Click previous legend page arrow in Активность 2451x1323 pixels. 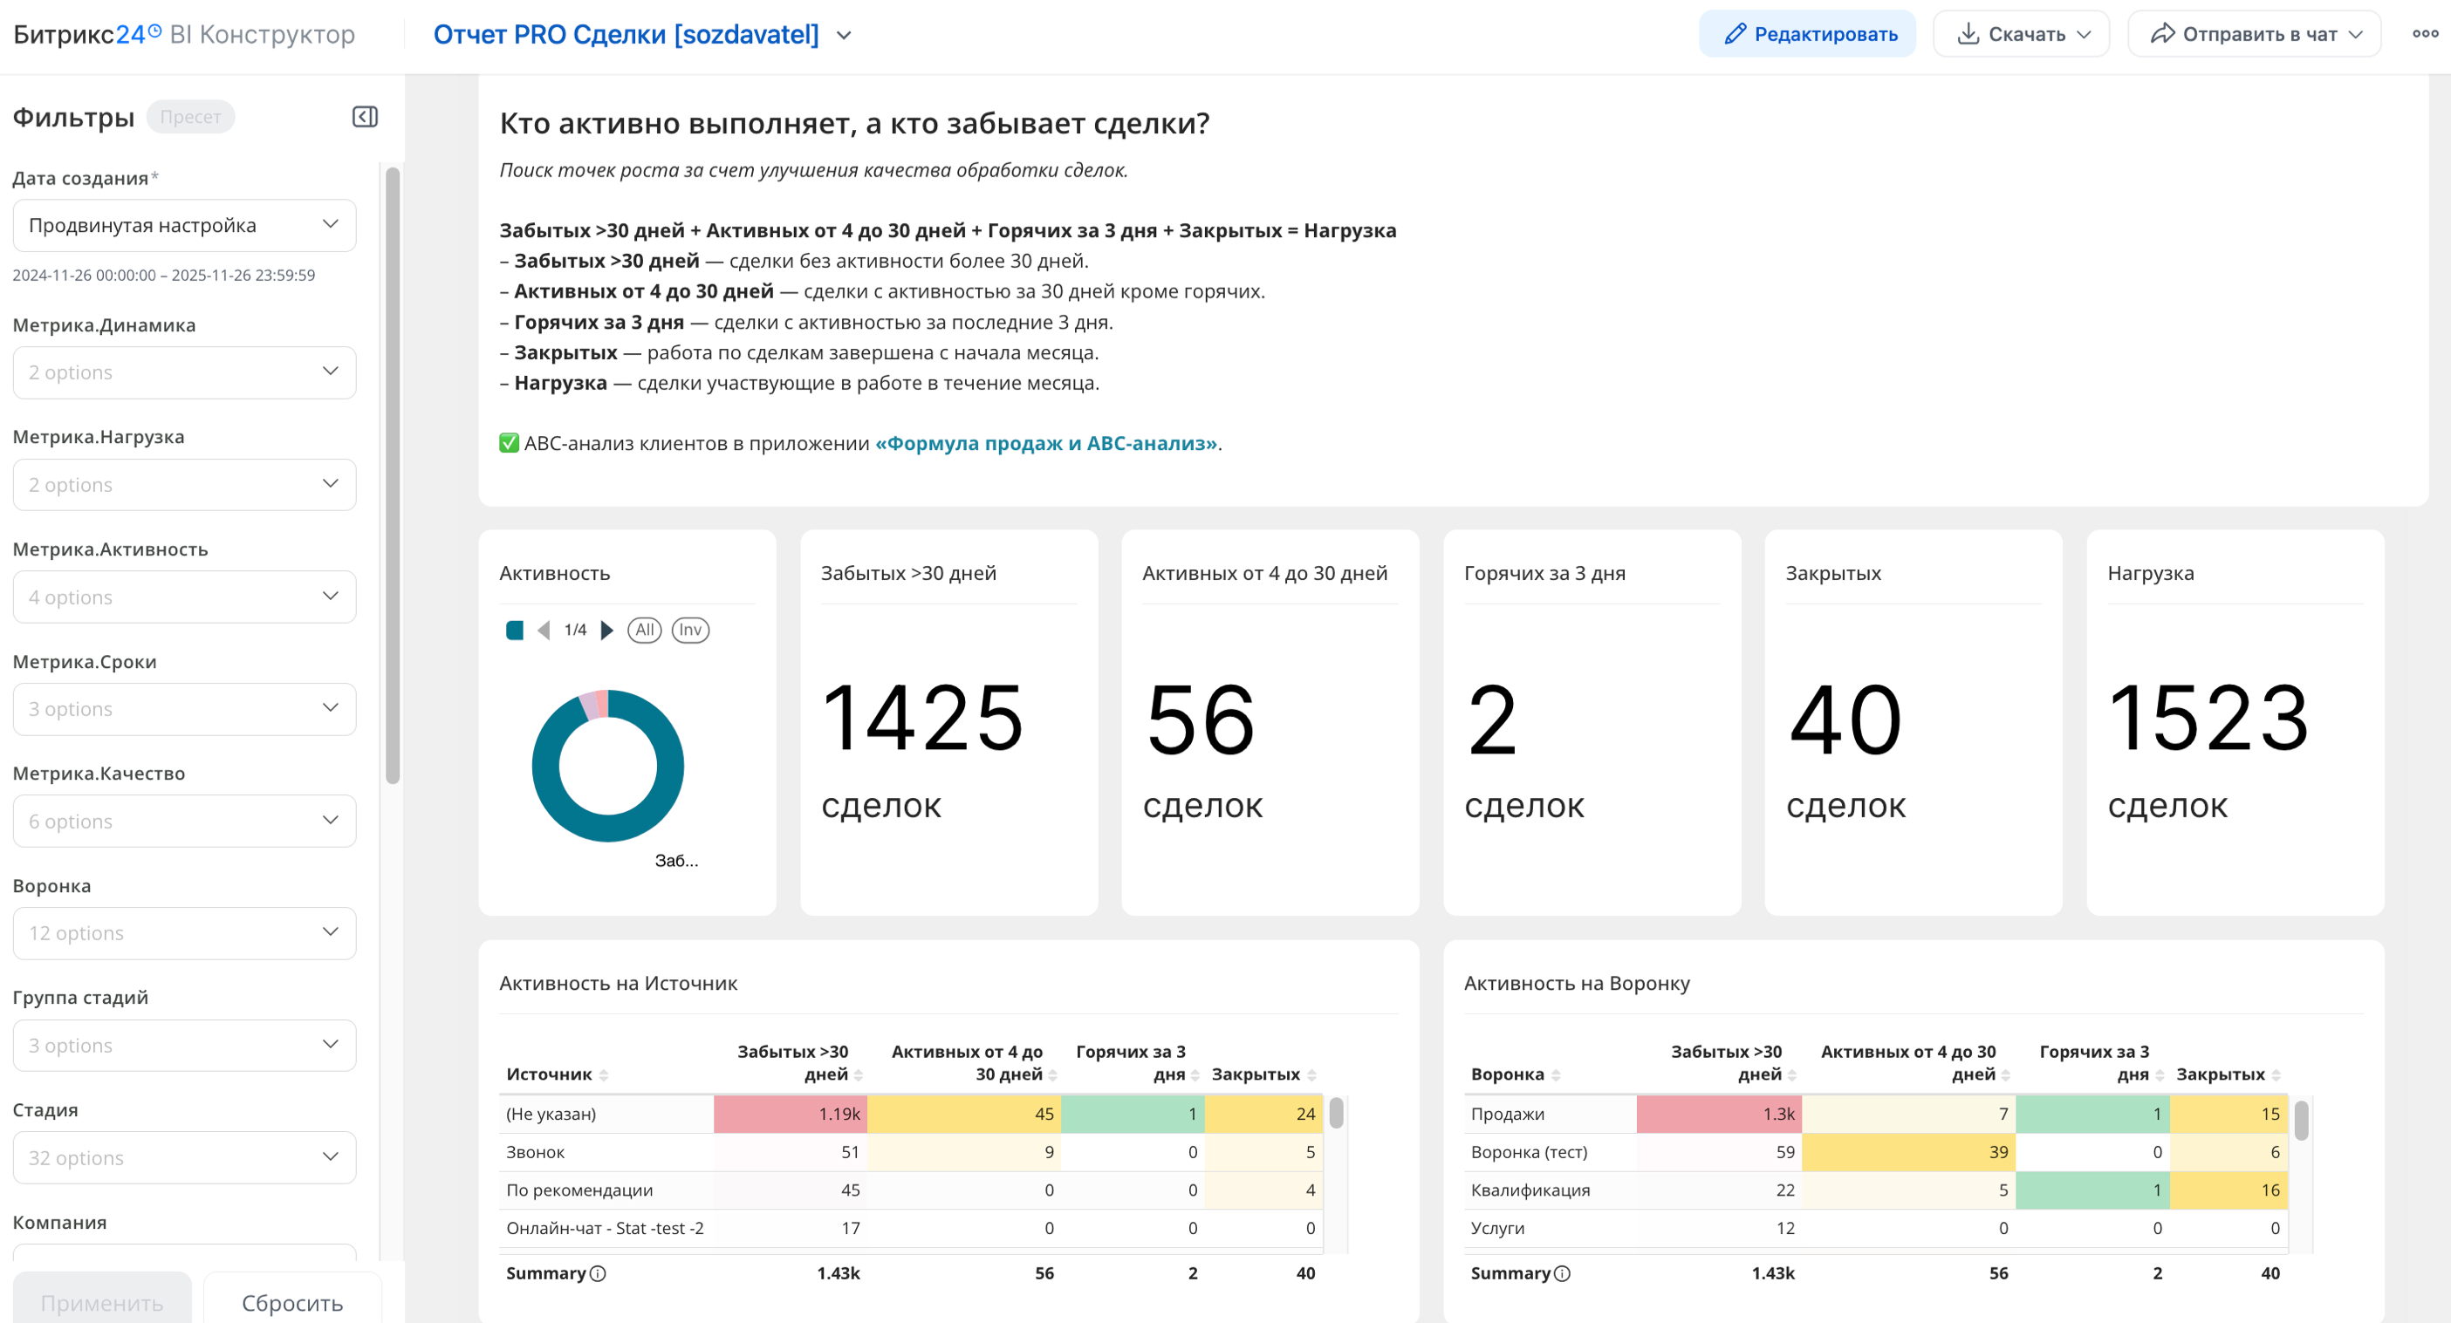544,631
